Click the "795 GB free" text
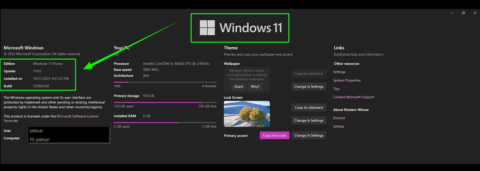 (207, 106)
